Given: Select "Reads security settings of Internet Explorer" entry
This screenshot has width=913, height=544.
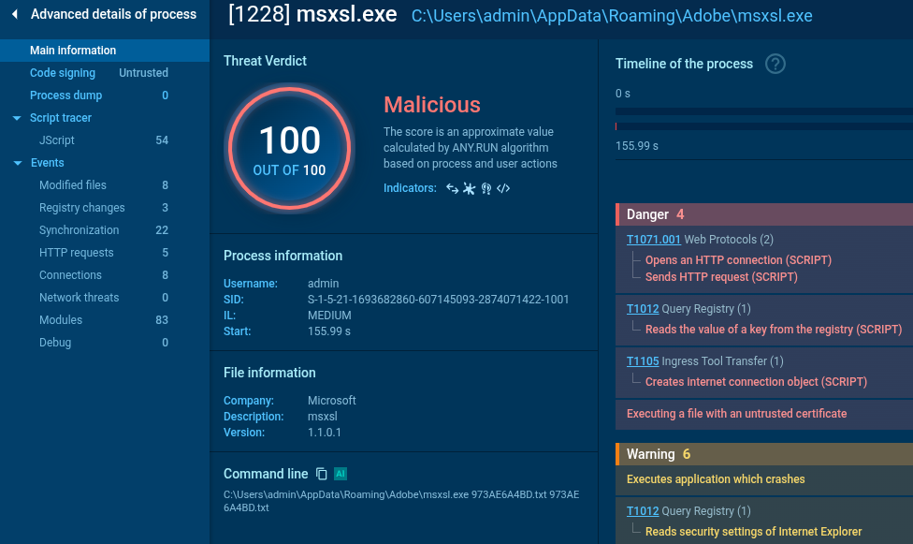Looking at the screenshot, I should (x=753, y=532).
